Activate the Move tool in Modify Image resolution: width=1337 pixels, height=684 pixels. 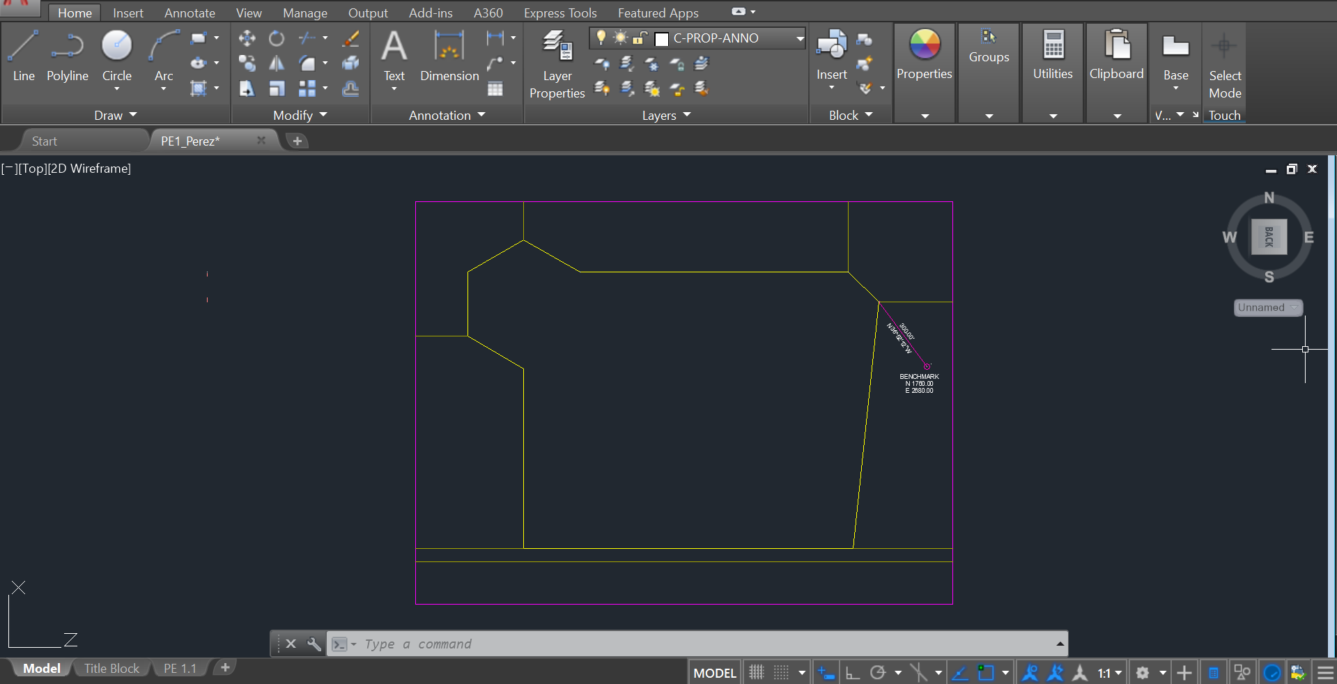click(x=247, y=38)
